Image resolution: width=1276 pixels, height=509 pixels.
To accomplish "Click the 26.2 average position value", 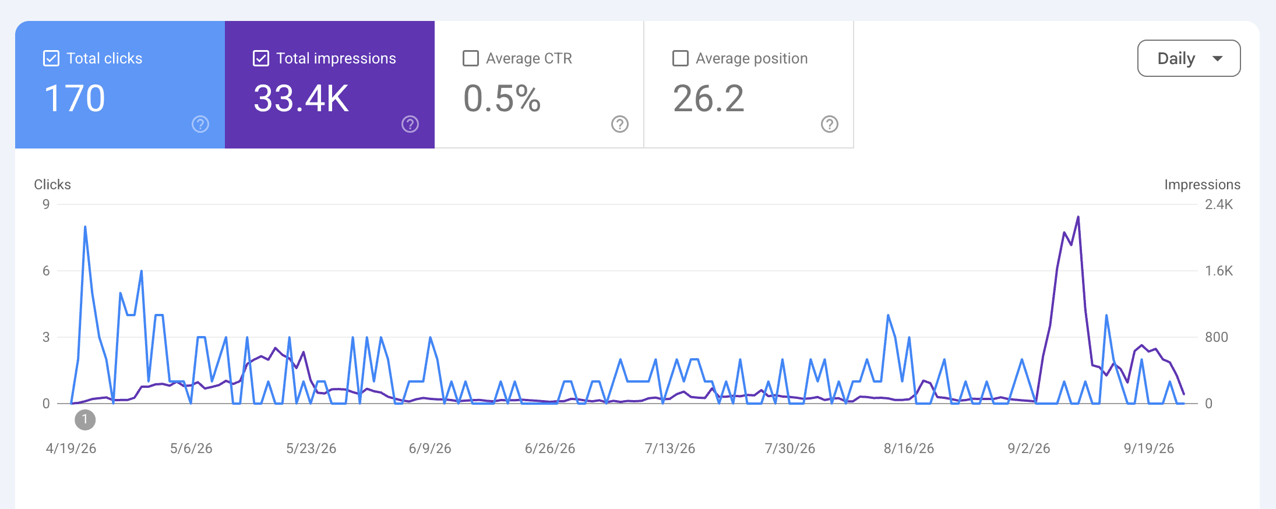I will [x=709, y=98].
